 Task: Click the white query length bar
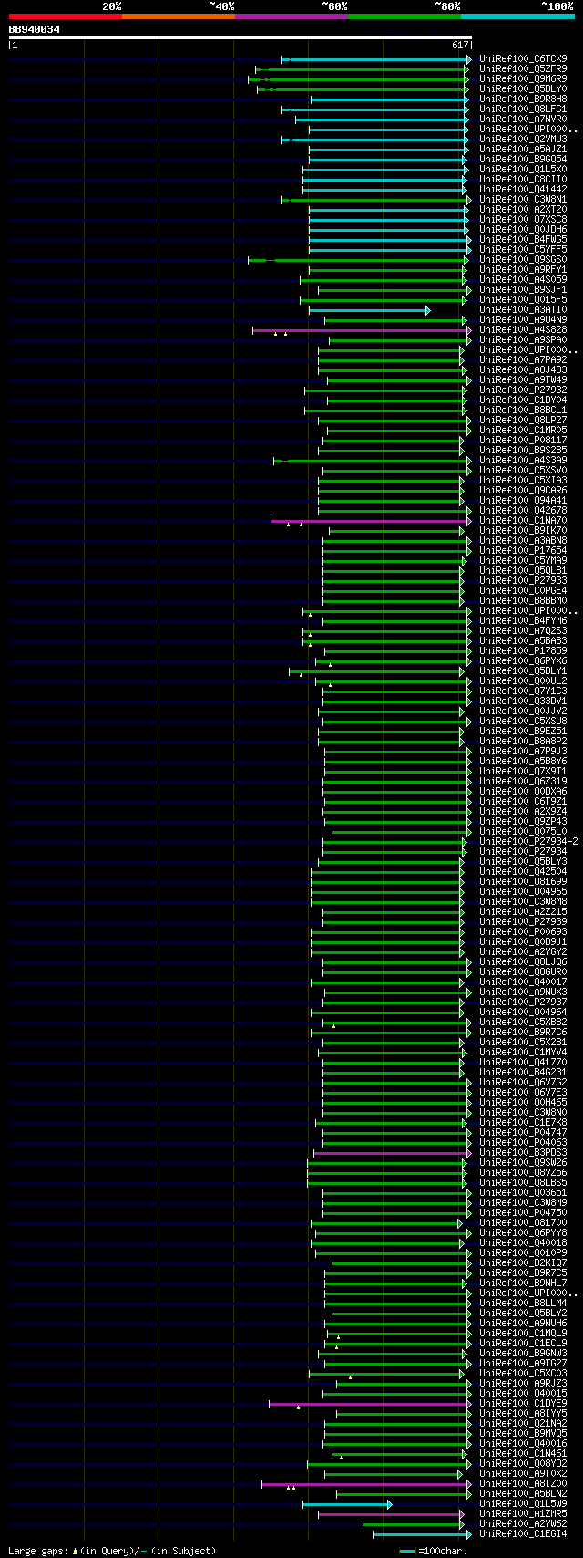(240, 37)
